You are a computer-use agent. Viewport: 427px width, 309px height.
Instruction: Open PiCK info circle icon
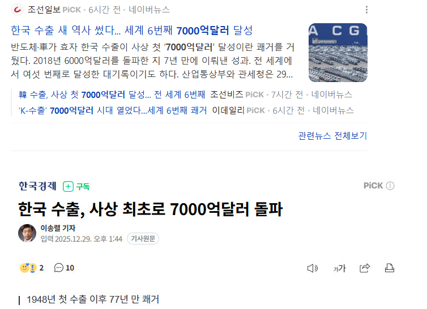(x=390, y=186)
